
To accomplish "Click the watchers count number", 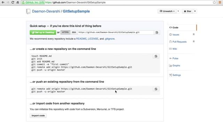I will (178, 11).
